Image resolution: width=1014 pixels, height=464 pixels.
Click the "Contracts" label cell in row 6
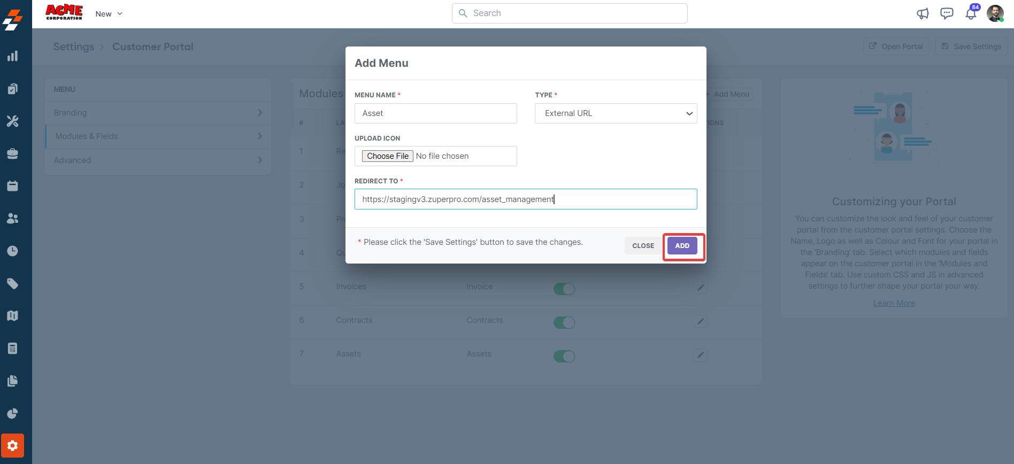354,320
